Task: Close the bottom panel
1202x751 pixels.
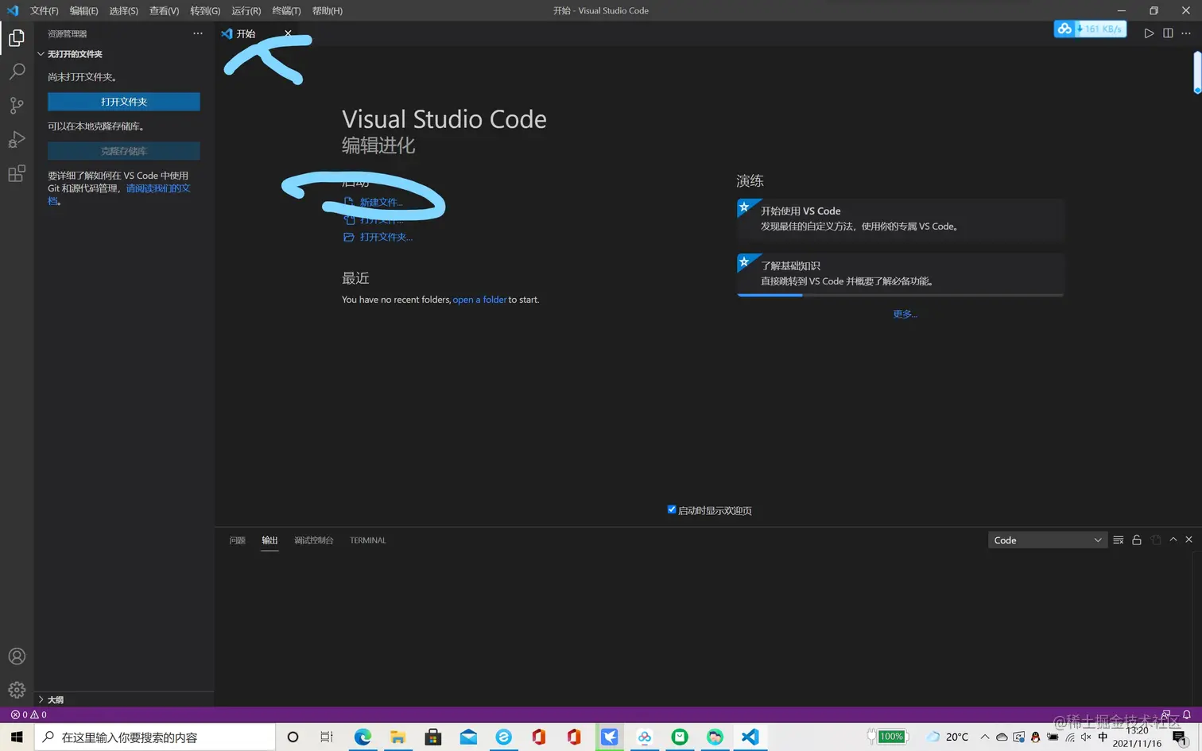Action: coord(1189,540)
